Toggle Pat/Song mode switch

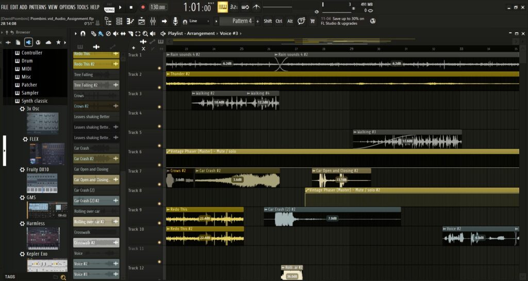109,7
